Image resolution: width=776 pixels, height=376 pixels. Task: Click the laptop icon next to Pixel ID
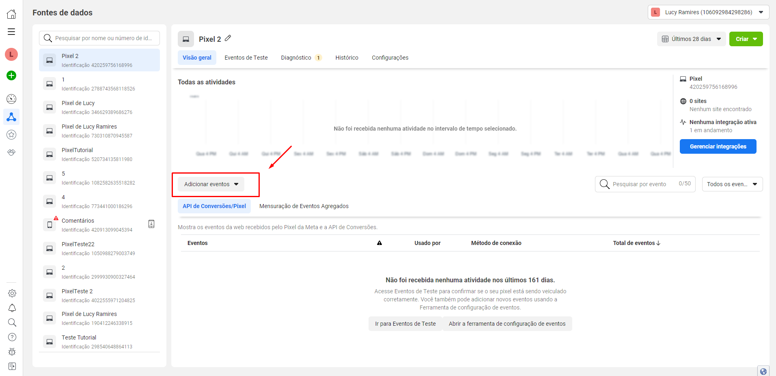[683, 79]
